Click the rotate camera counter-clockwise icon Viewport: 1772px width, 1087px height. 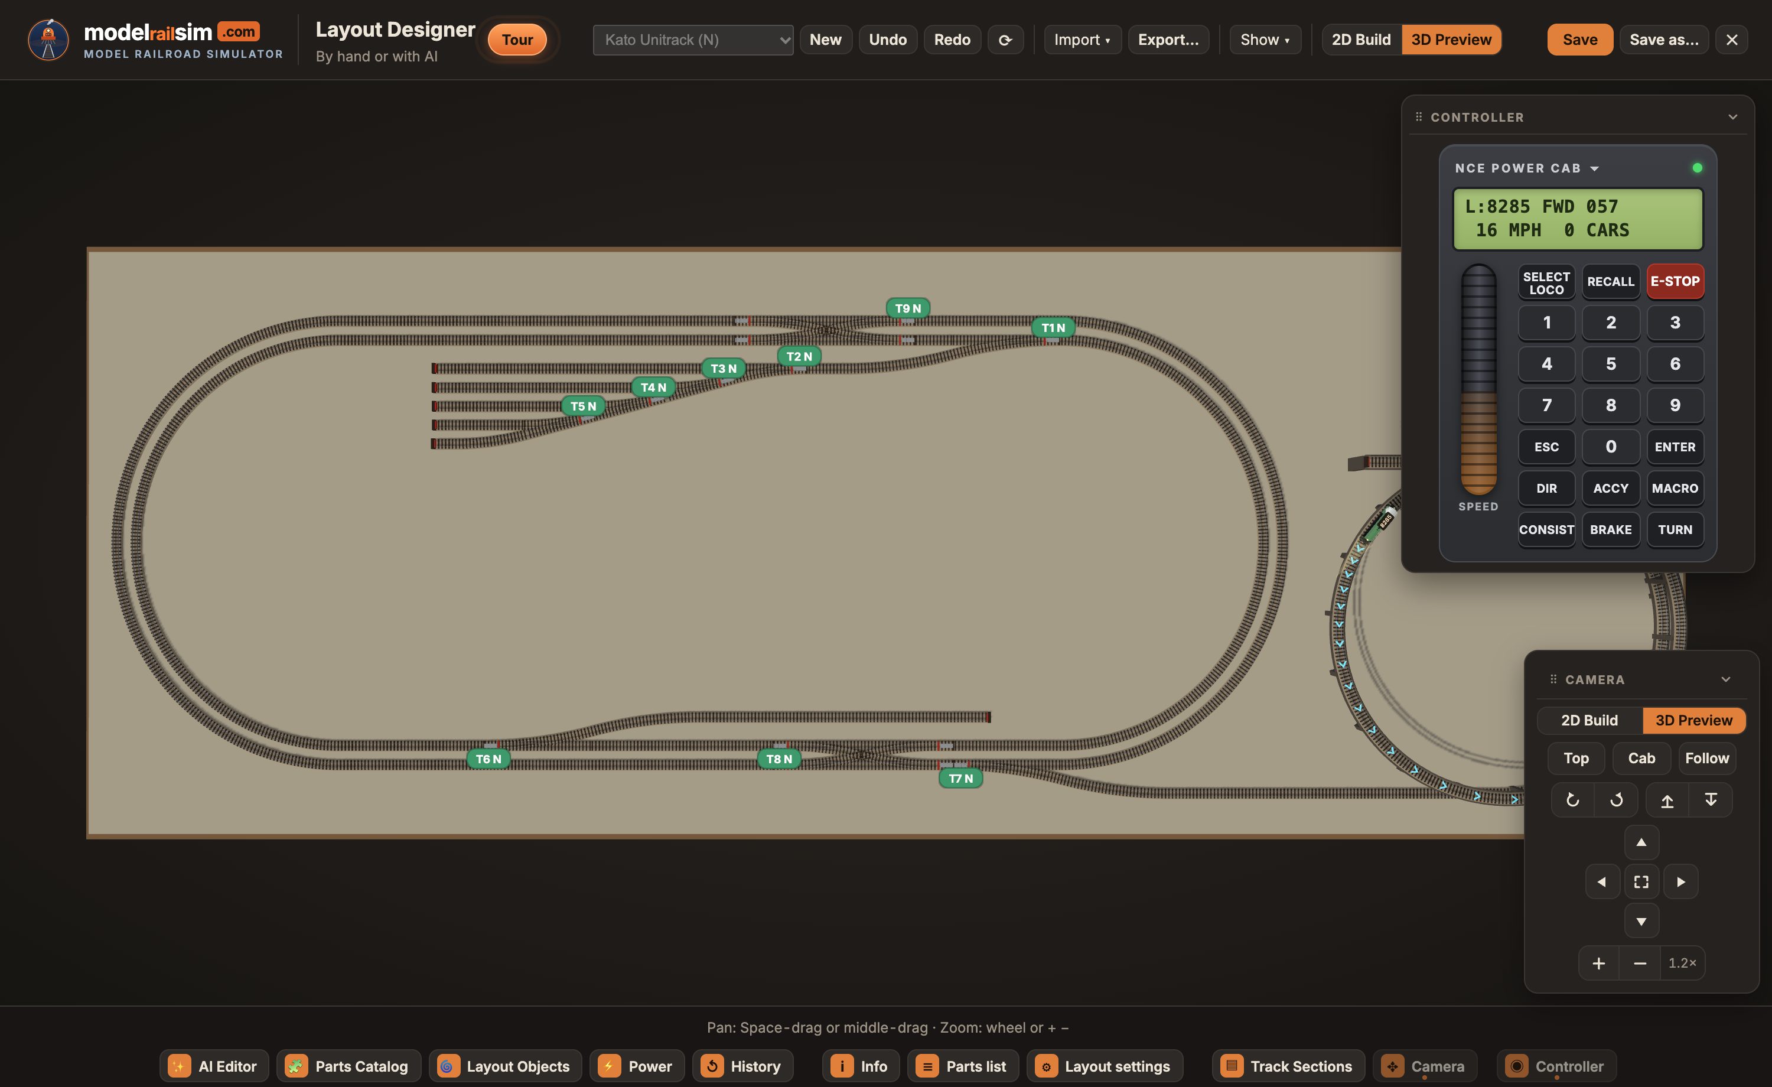1572,800
